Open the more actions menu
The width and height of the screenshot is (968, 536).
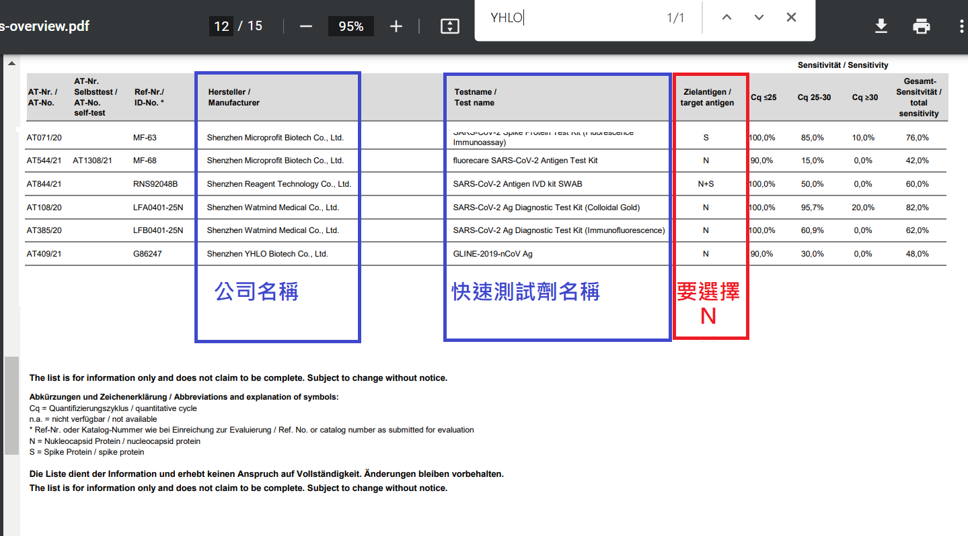click(961, 26)
